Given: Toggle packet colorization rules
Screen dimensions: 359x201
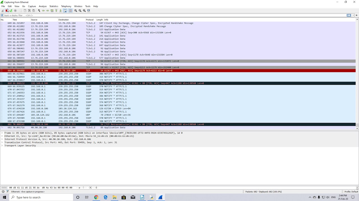Looking at the screenshot, I should 70,11.
